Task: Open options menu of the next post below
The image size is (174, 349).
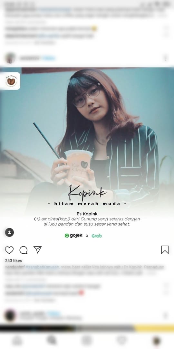Action: click(165, 316)
